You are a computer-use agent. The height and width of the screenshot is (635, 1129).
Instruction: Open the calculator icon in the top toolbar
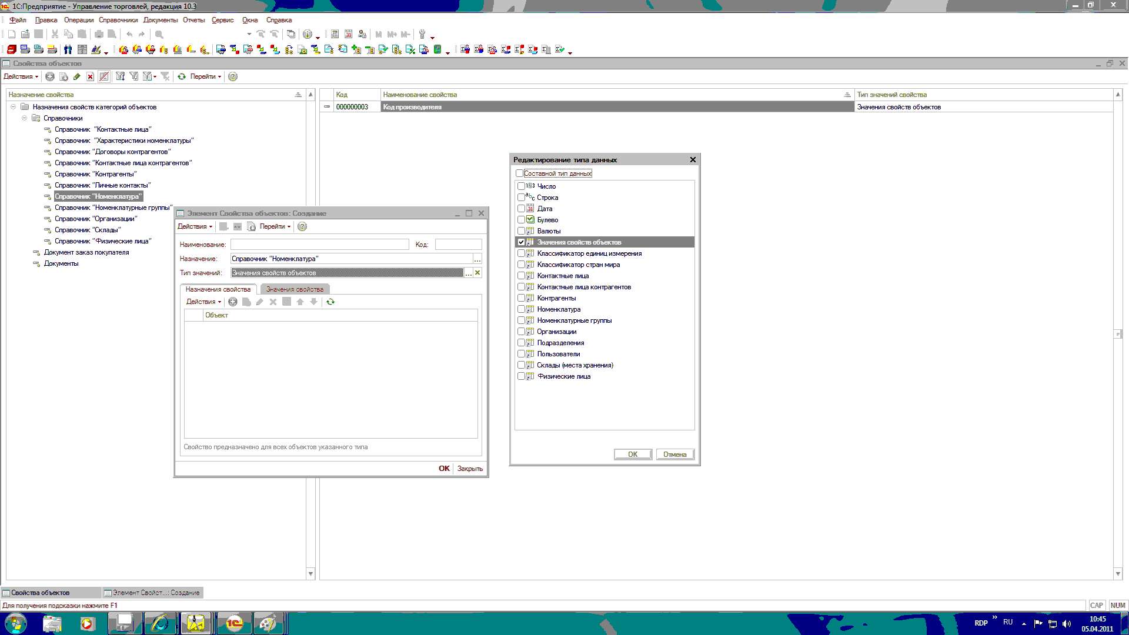coord(335,34)
